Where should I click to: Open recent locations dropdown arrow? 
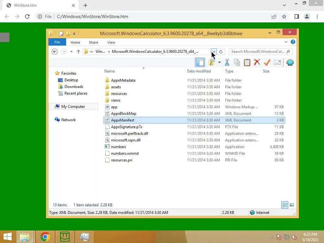tap(71, 52)
